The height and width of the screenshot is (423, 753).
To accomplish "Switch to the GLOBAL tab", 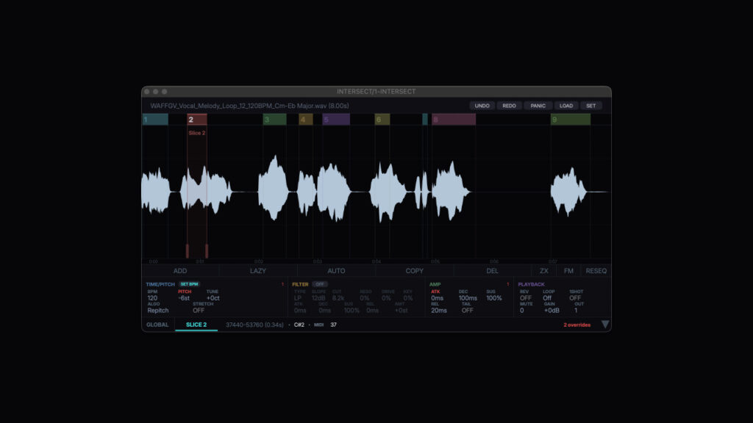I will [157, 325].
